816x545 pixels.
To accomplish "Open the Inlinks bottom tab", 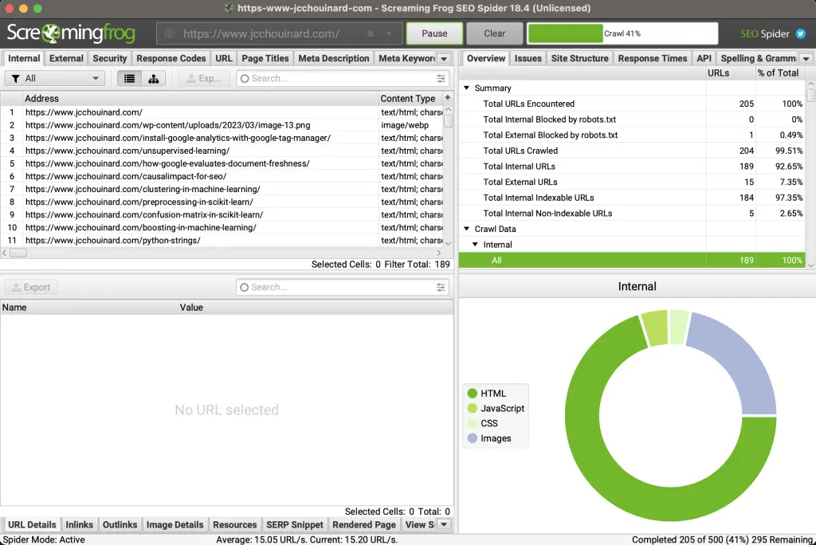I will click(79, 525).
